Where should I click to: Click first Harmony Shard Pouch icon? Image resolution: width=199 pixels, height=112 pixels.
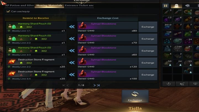tap(12, 26)
